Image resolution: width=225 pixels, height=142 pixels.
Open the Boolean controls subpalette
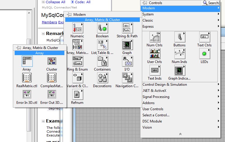[102, 28]
